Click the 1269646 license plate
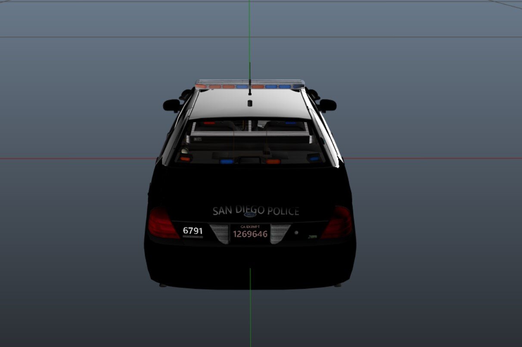The height and width of the screenshot is (347, 522). tap(250, 234)
